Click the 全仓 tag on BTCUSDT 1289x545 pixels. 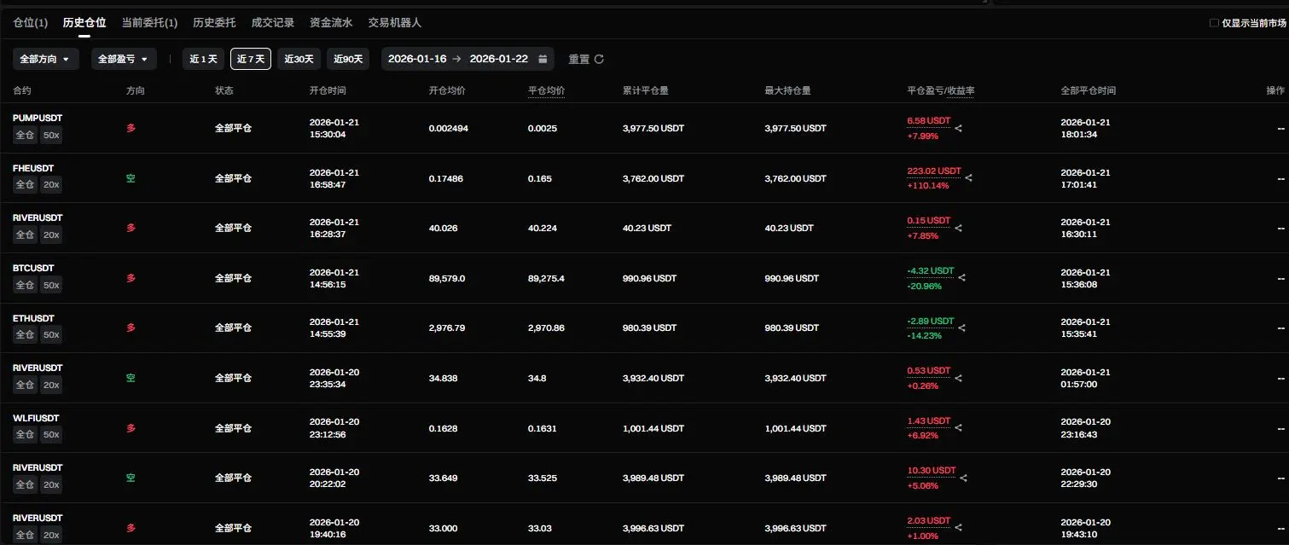[25, 285]
